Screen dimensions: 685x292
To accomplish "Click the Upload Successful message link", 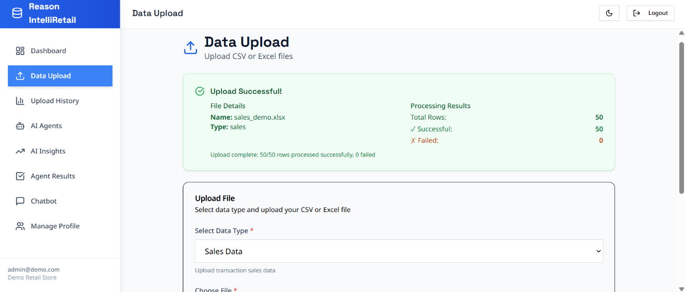I will (x=246, y=91).
